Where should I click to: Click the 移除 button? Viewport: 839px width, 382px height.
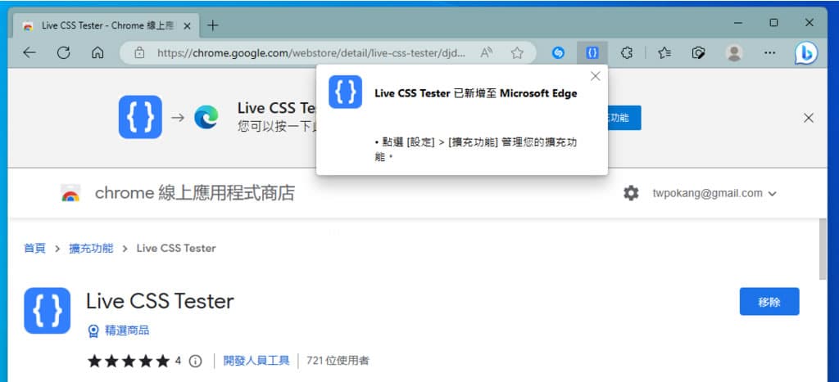coord(769,302)
